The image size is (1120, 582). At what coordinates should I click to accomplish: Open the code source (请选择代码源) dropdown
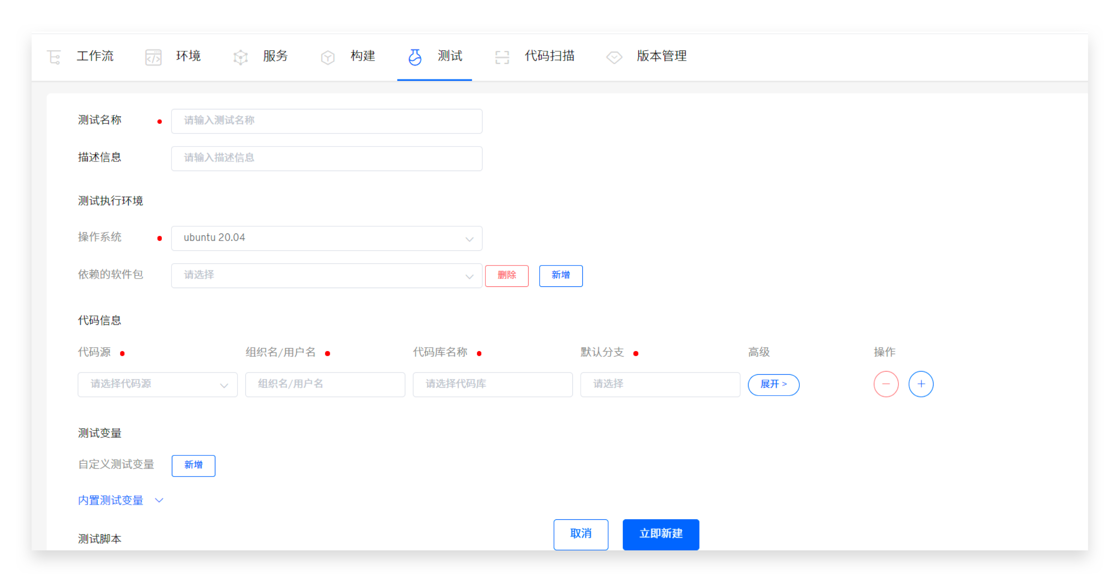(157, 384)
